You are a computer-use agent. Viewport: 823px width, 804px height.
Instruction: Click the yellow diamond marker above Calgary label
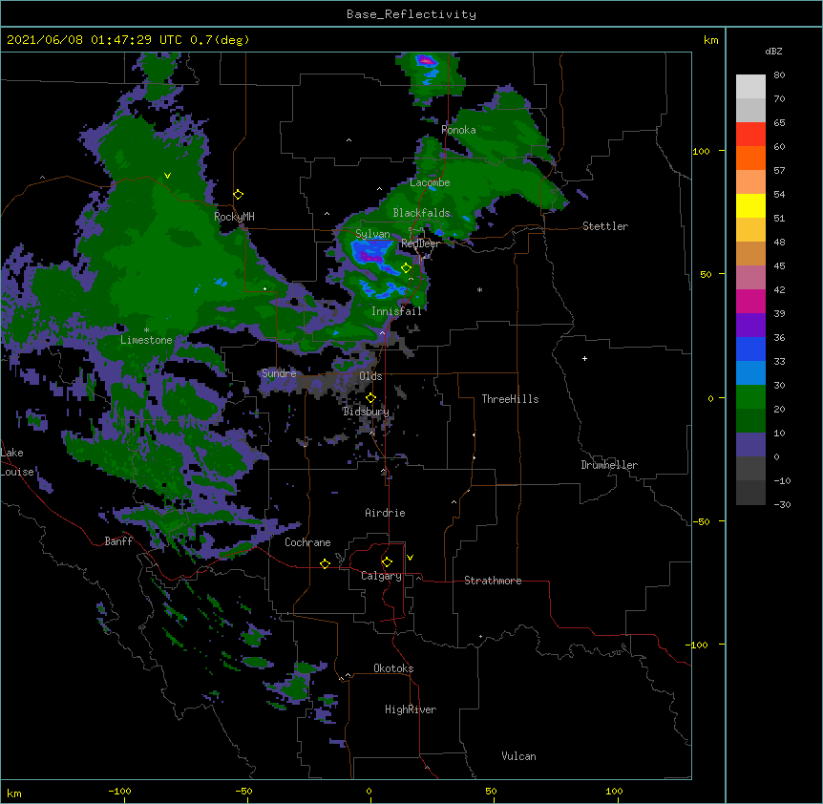(x=387, y=562)
